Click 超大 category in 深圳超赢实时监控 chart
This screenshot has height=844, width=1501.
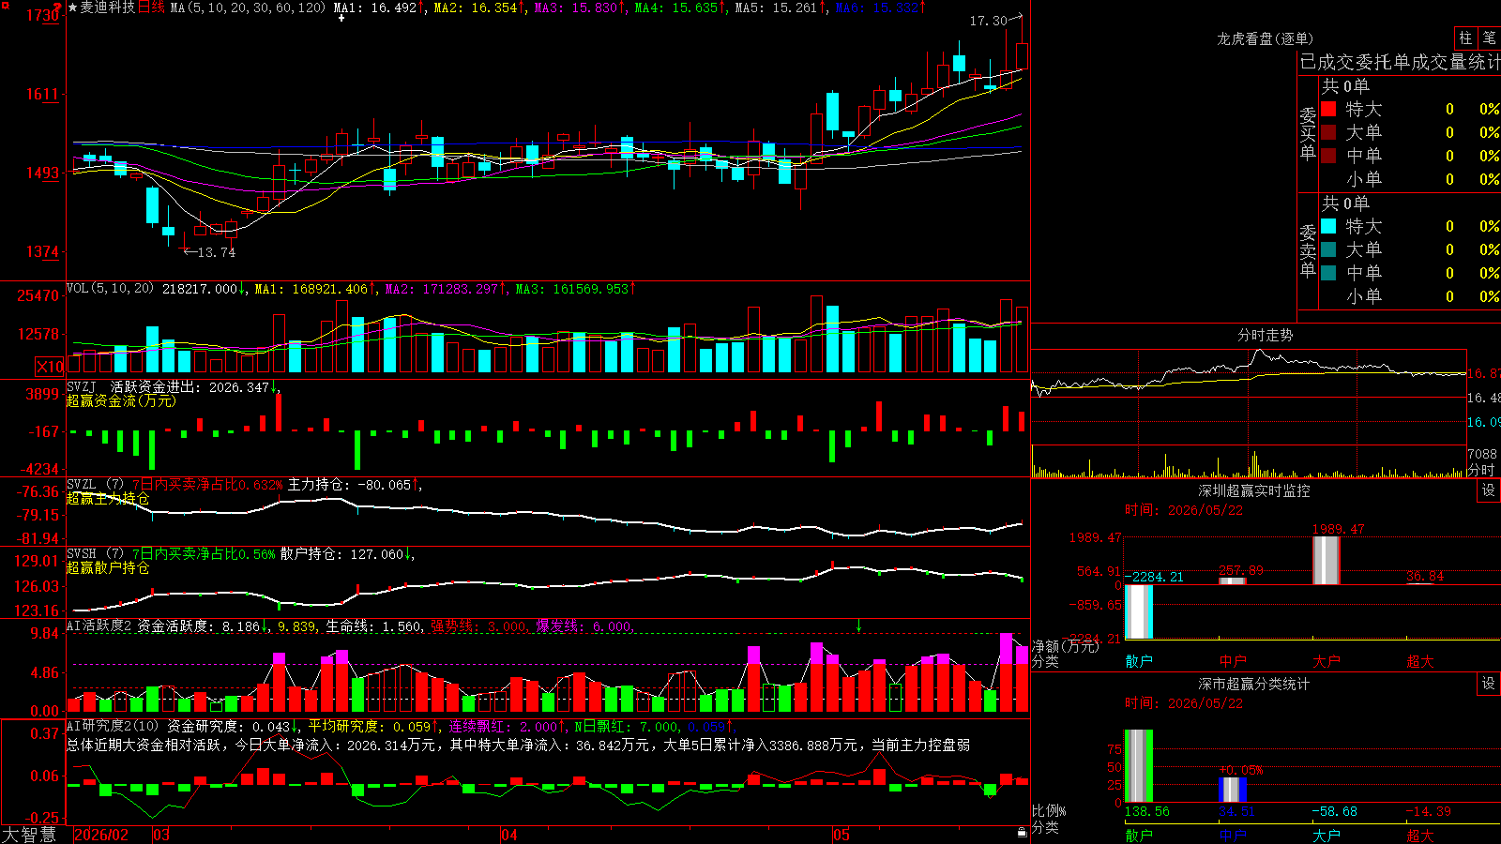click(1420, 661)
